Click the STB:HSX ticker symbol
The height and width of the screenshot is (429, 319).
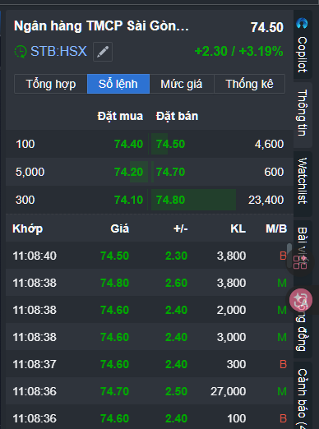click(58, 51)
